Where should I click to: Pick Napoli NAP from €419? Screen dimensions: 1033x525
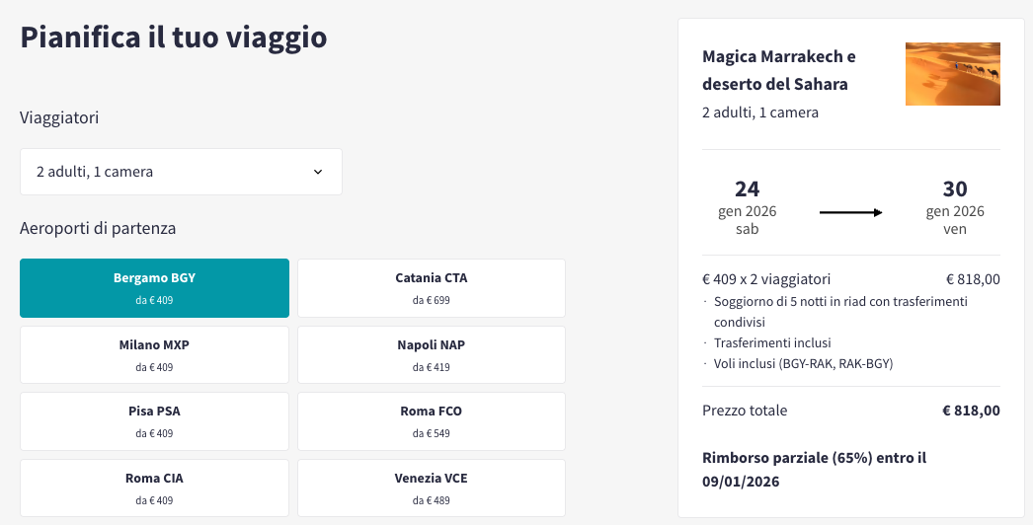pos(432,354)
